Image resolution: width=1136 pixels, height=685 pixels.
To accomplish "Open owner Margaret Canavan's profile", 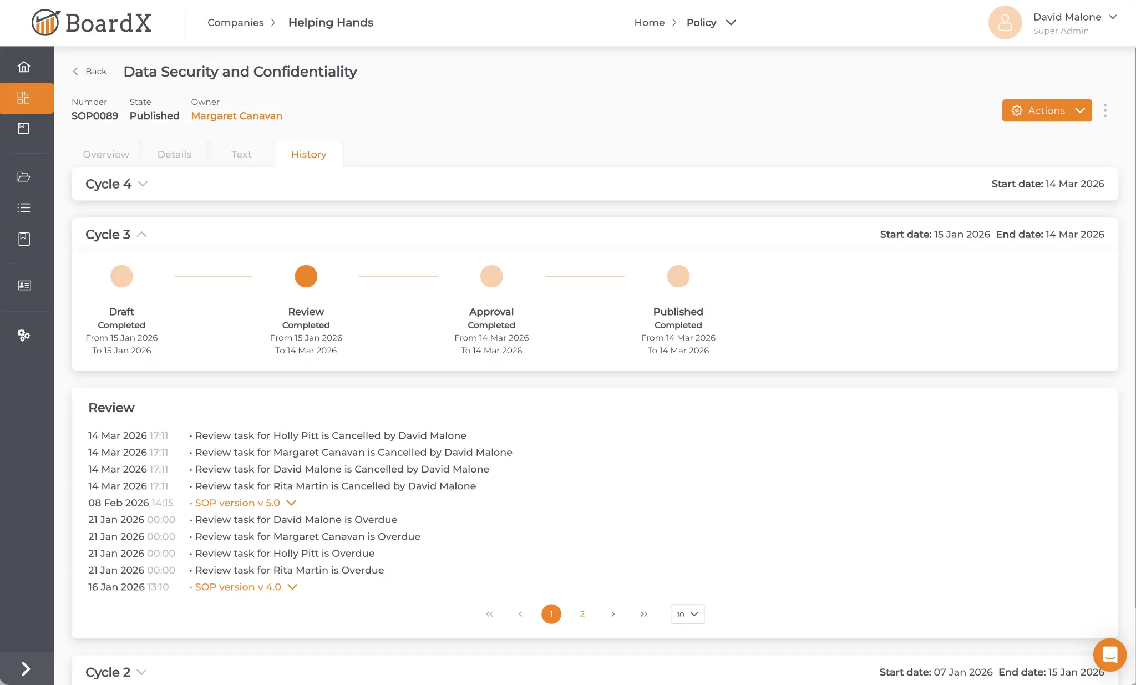I will tap(236, 116).
